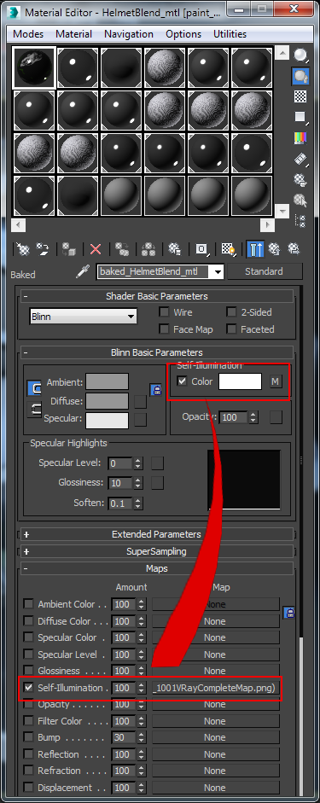Select the first active sample slot
Image resolution: width=320 pixels, height=803 pixels.
tap(34, 68)
